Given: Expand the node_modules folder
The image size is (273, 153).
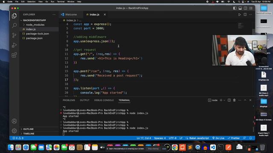Looking at the screenshot, I should (x=35, y=25).
